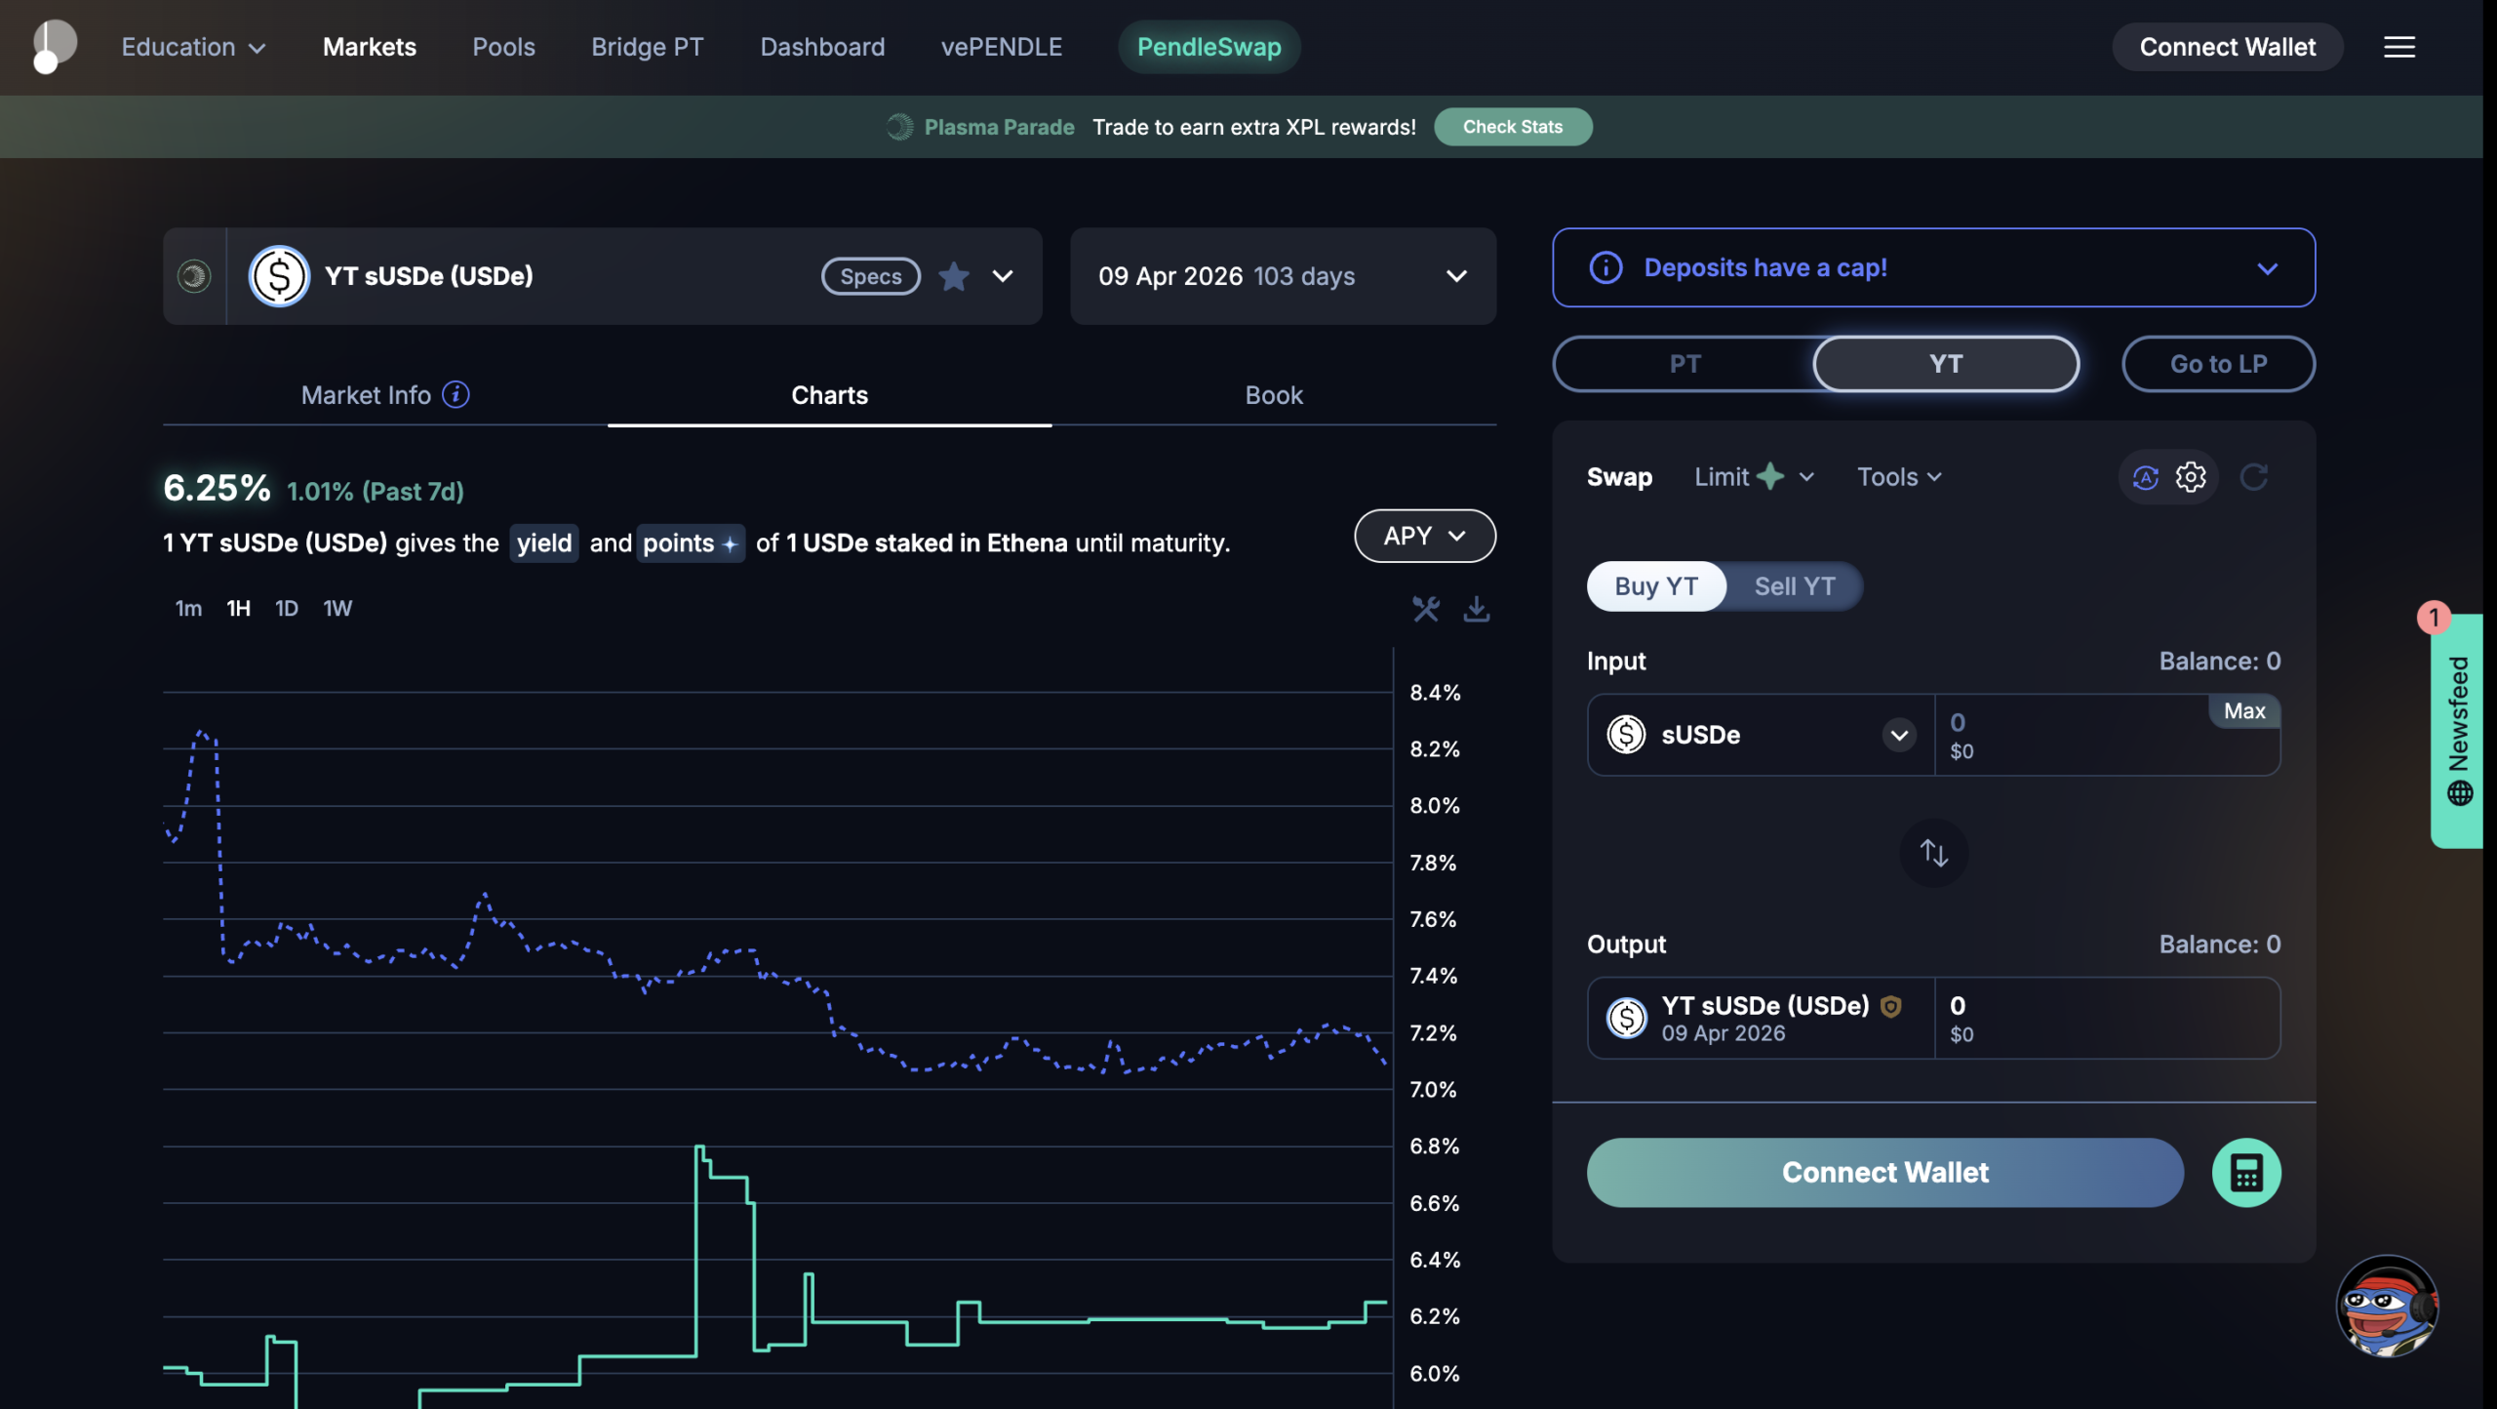2497x1409 pixels.
Task: Click Market Info tooltip icon
Action: (456, 394)
